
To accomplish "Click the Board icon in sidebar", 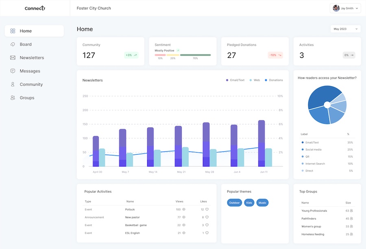I will (13, 44).
